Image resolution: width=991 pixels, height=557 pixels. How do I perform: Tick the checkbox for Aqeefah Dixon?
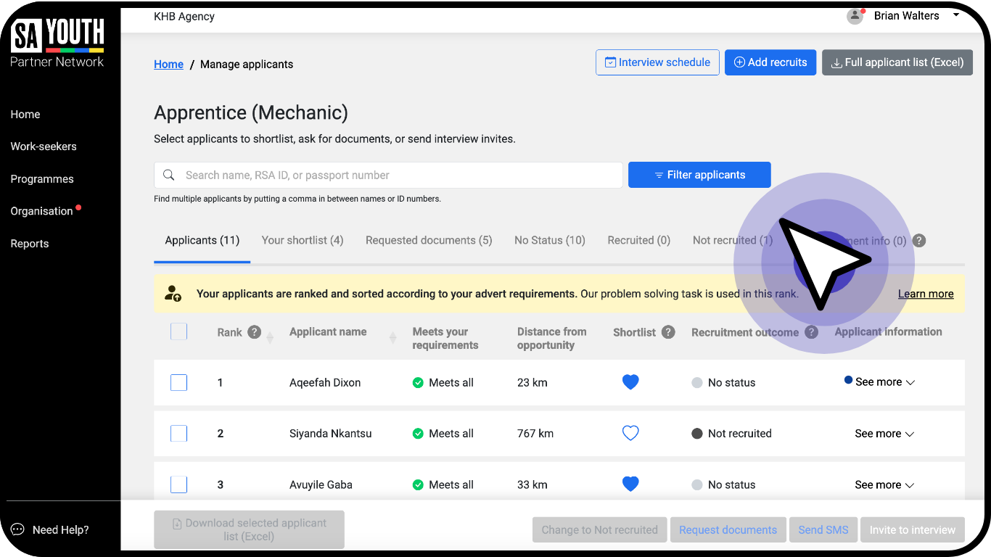coord(178,382)
